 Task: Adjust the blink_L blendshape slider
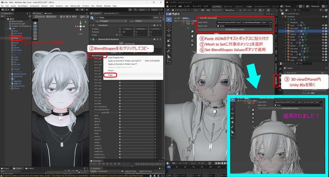click(137, 118)
